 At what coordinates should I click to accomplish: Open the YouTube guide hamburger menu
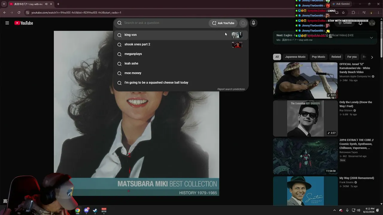(x=7, y=23)
